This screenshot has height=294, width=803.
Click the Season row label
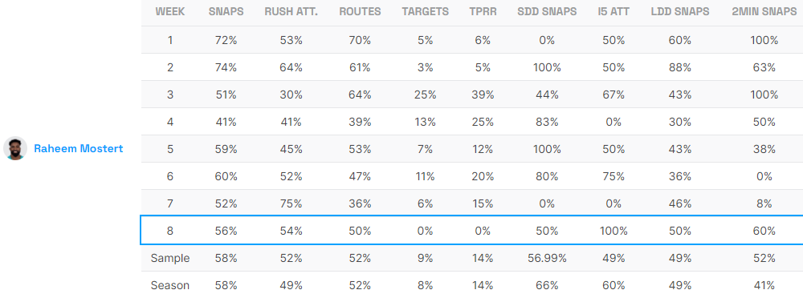tap(170, 285)
